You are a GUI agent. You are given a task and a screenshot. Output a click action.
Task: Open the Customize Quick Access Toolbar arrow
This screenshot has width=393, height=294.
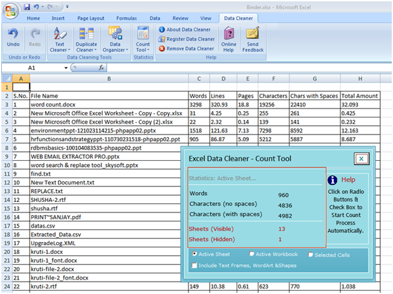pos(67,7)
